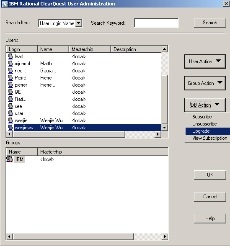Click the users list horizontal scrollbar thumb
The height and width of the screenshot is (246, 230).
69,134
